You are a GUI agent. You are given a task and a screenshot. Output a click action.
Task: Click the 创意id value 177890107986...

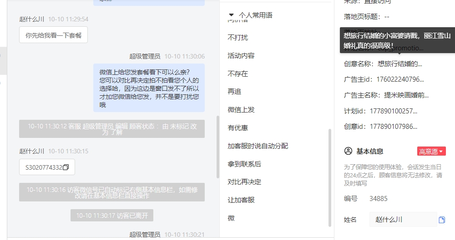coord(394,127)
